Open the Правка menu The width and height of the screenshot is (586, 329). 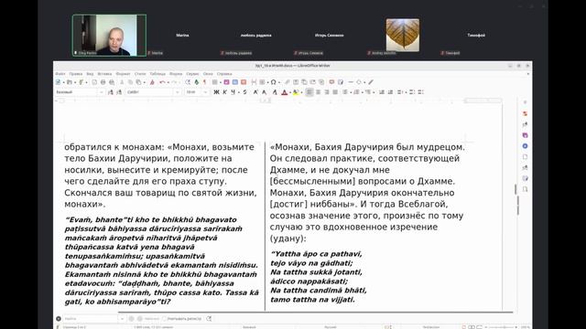75,74
